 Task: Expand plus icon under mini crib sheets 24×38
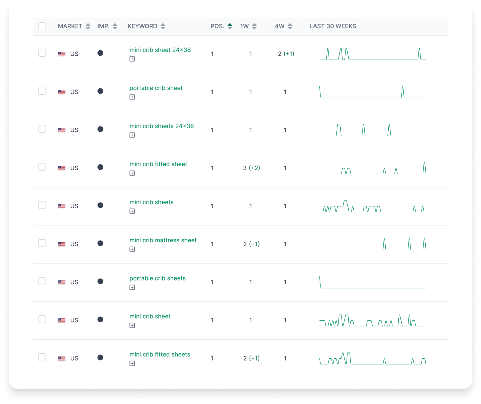click(x=132, y=135)
